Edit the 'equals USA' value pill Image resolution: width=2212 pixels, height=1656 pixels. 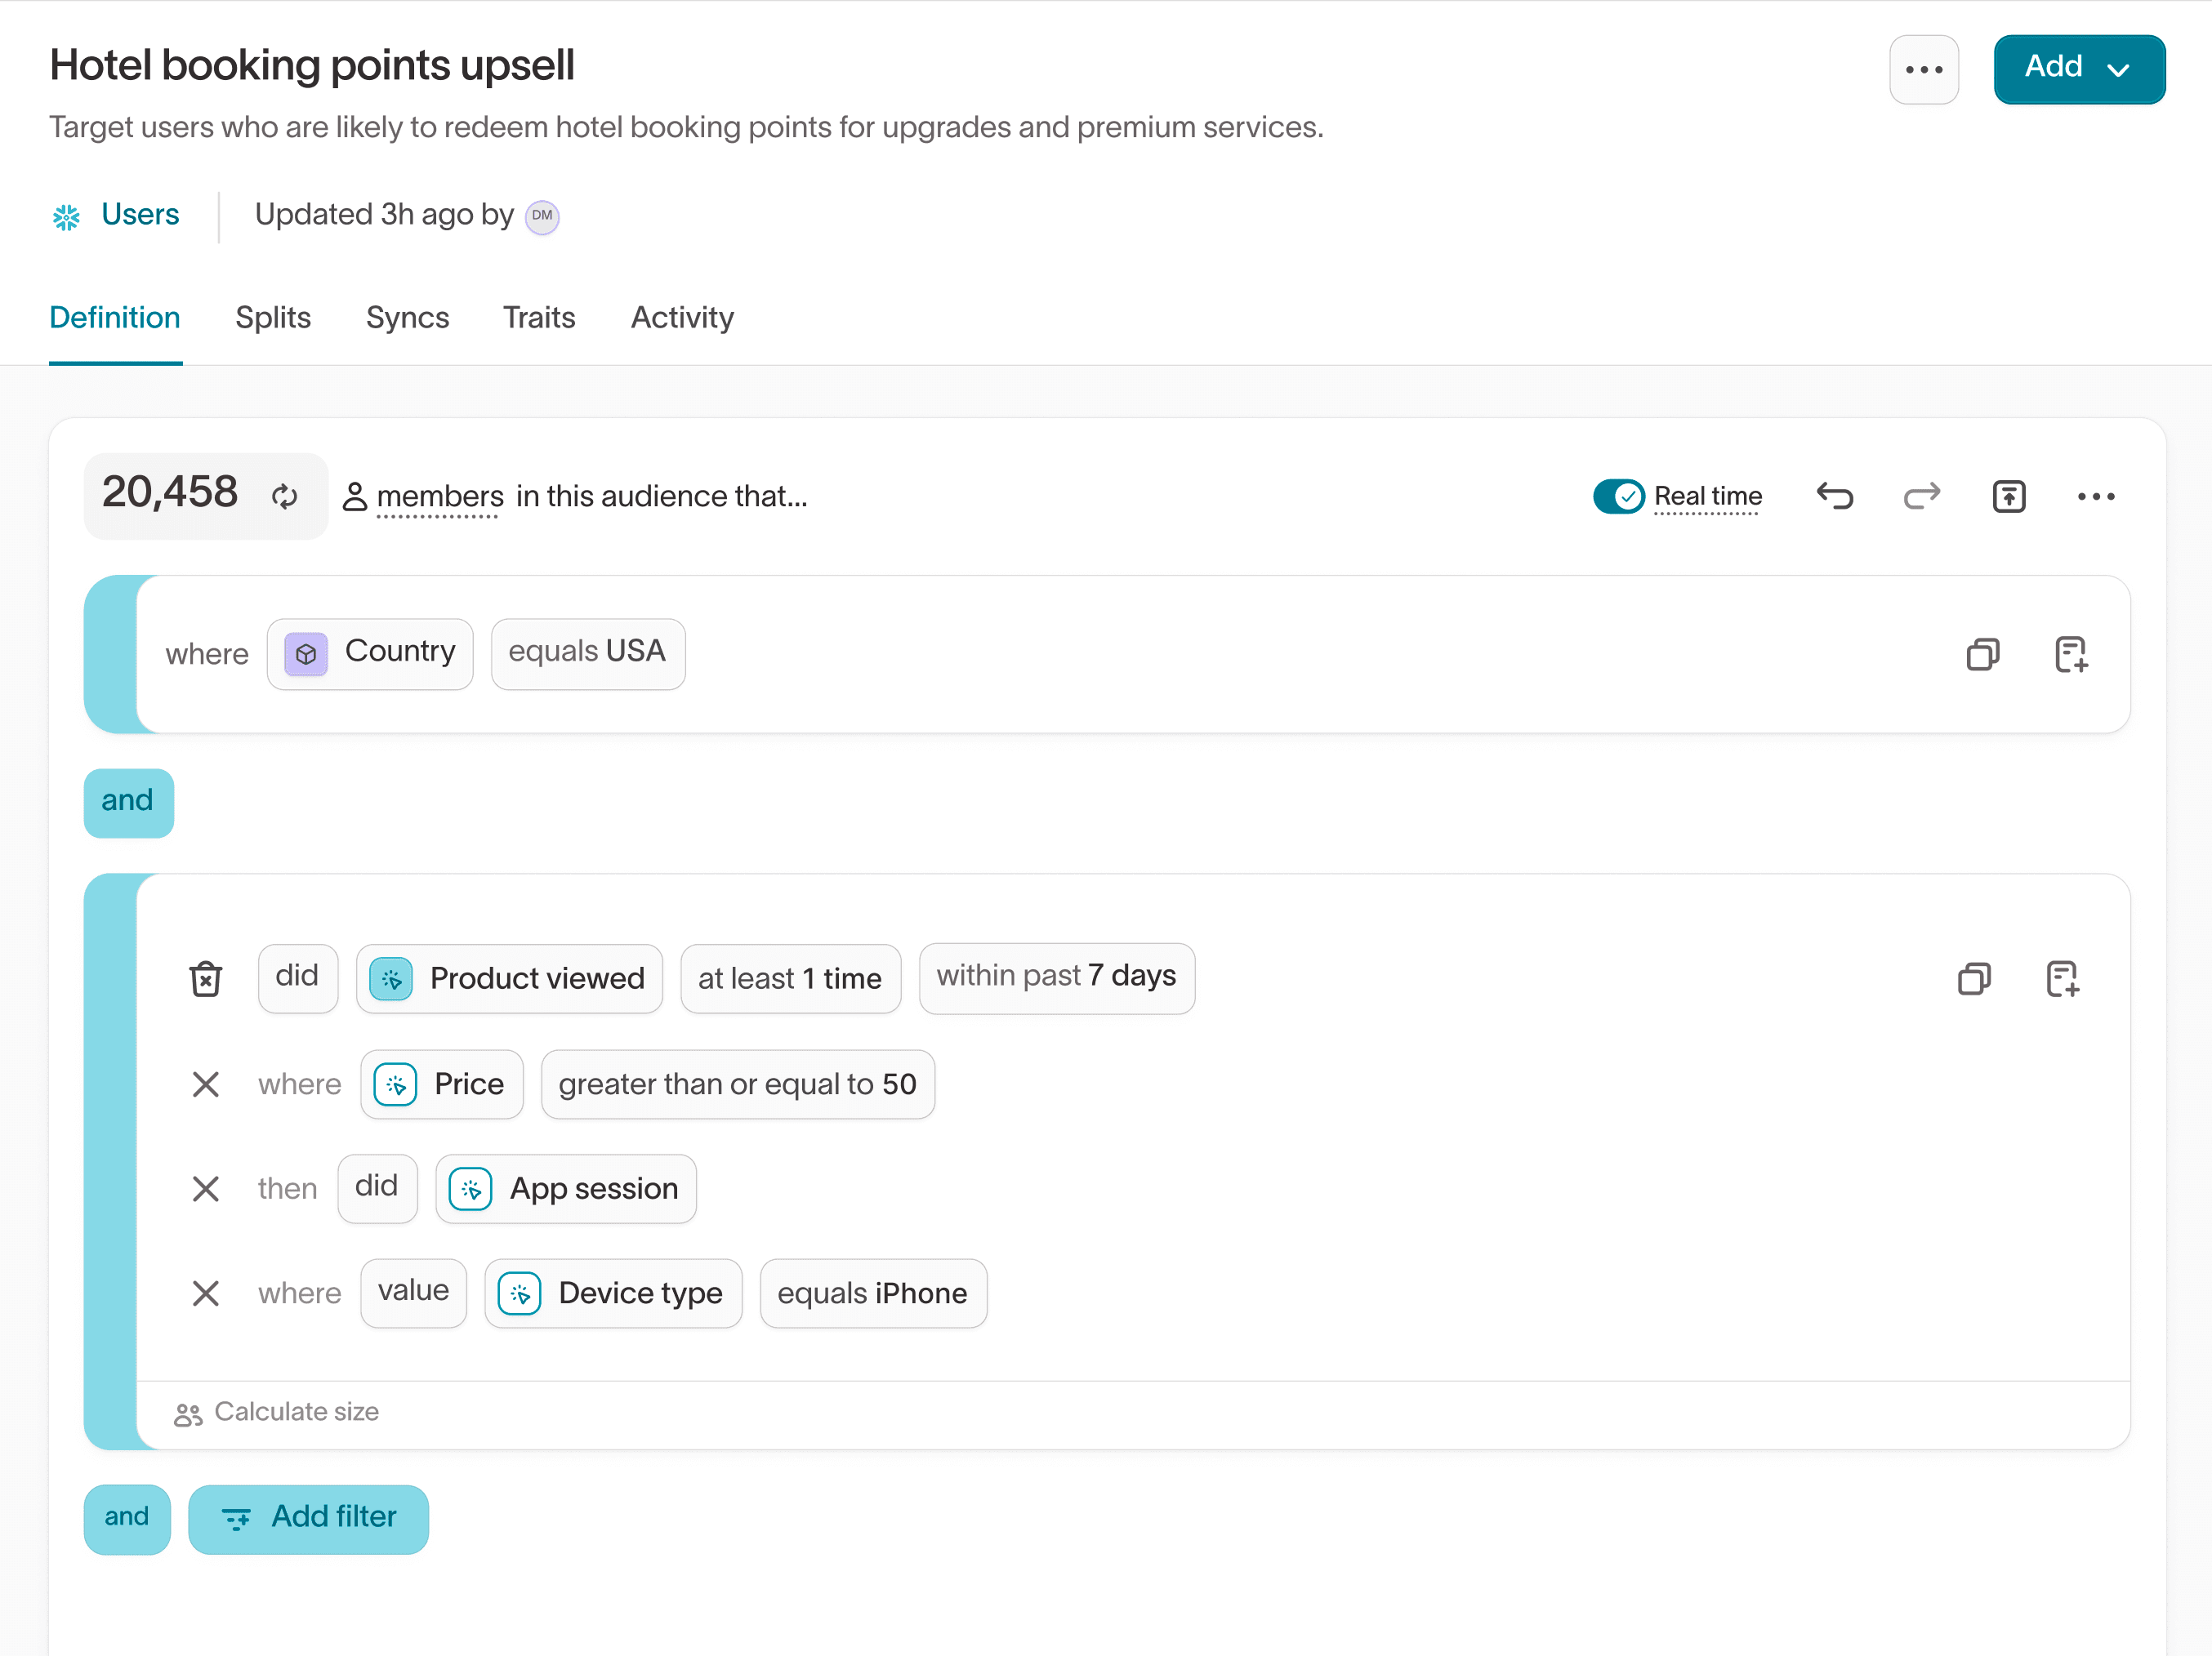pyautogui.click(x=588, y=652)
